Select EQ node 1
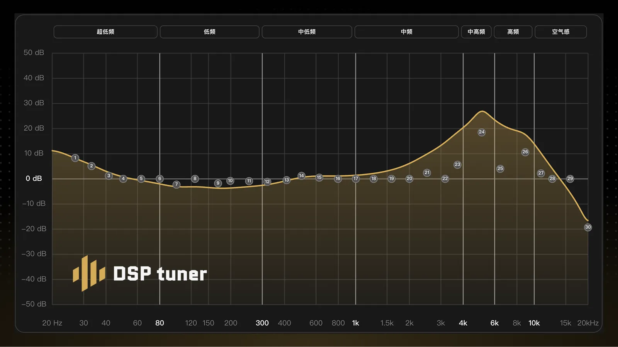 click(x=75, y=158)
